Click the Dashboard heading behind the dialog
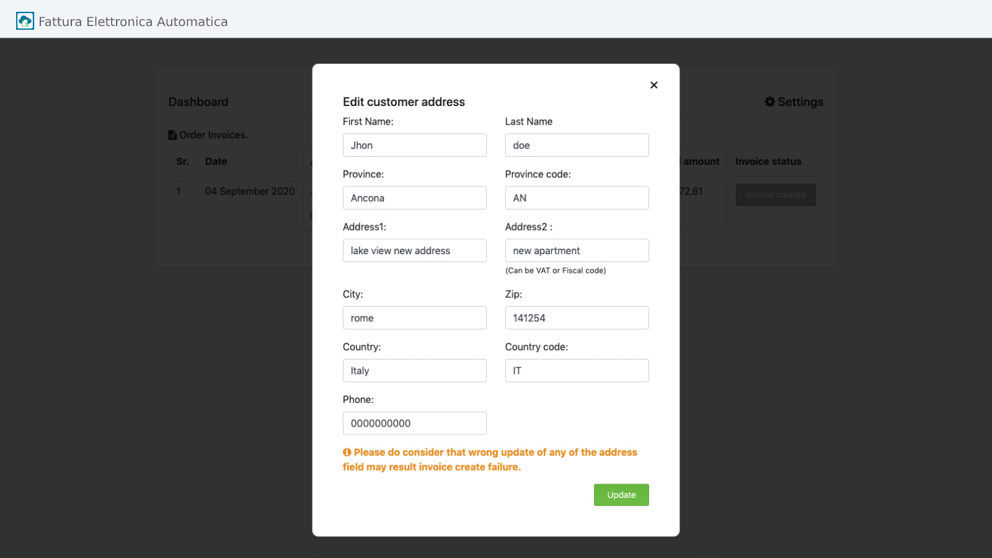 pos(198,102)
